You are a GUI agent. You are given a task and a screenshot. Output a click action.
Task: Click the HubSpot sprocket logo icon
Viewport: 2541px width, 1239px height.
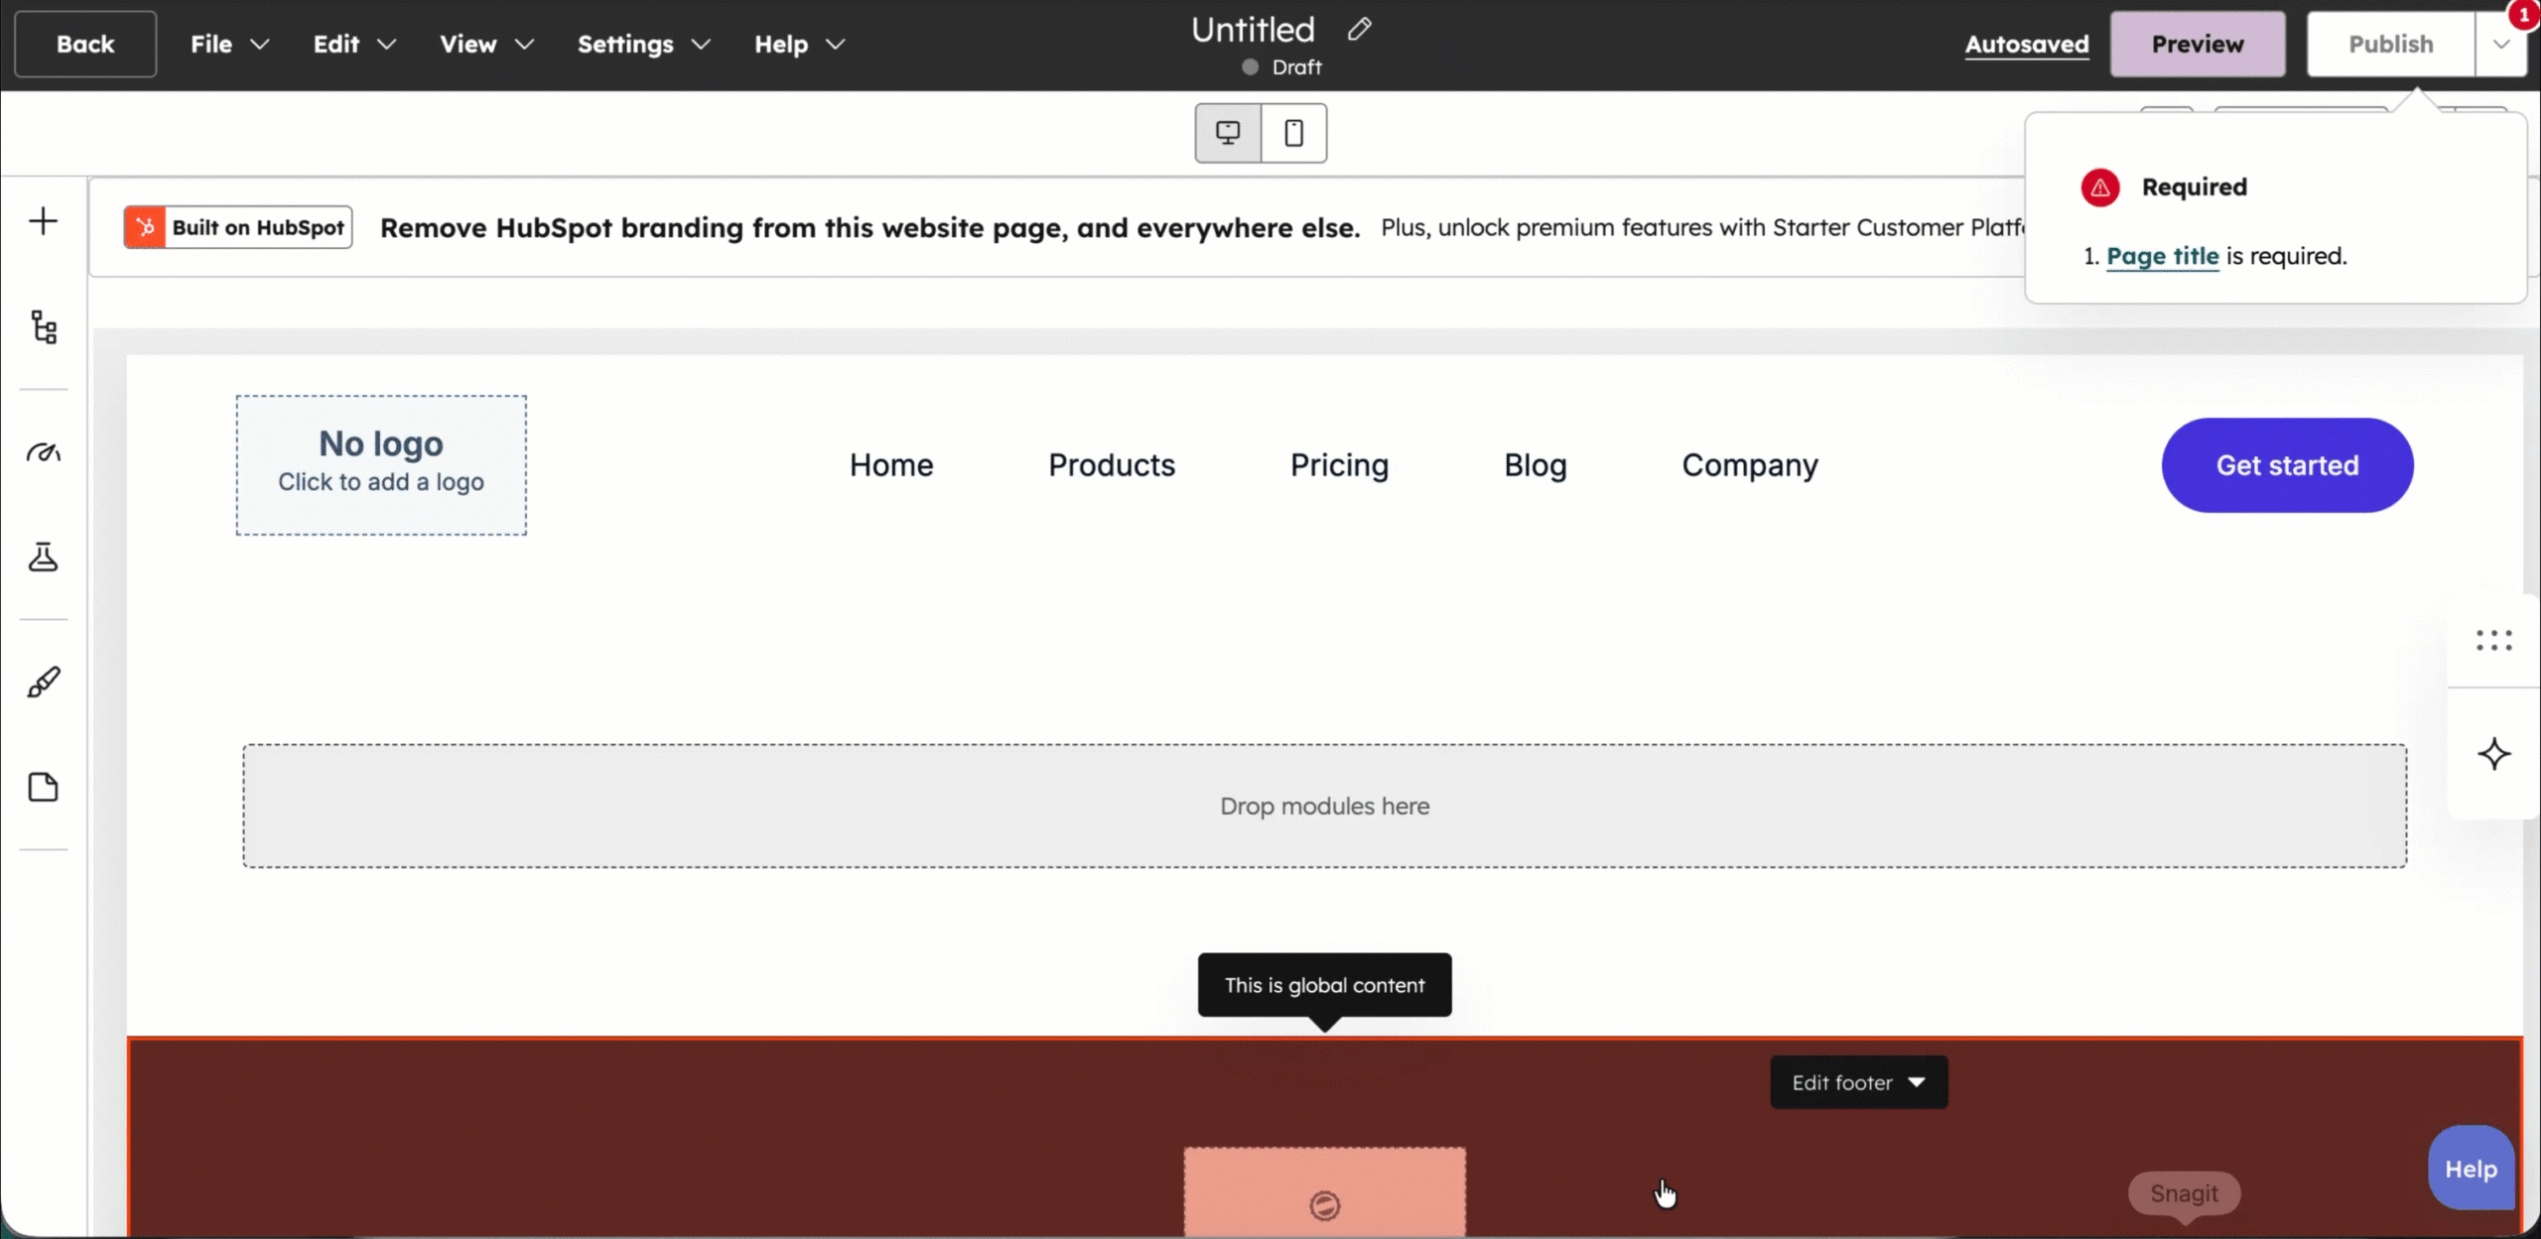coord(145,227)
